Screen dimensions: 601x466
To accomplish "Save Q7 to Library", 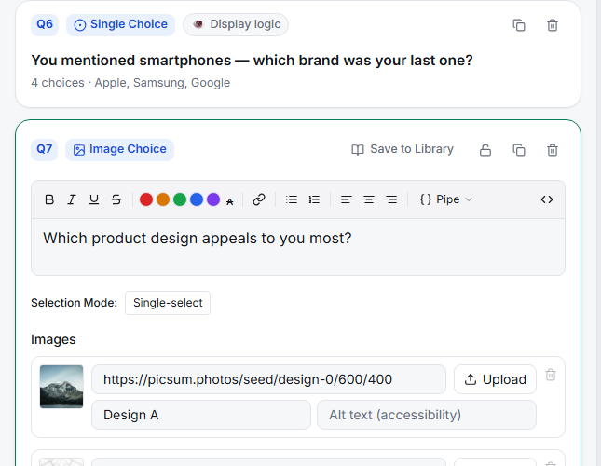I will 403,149.
